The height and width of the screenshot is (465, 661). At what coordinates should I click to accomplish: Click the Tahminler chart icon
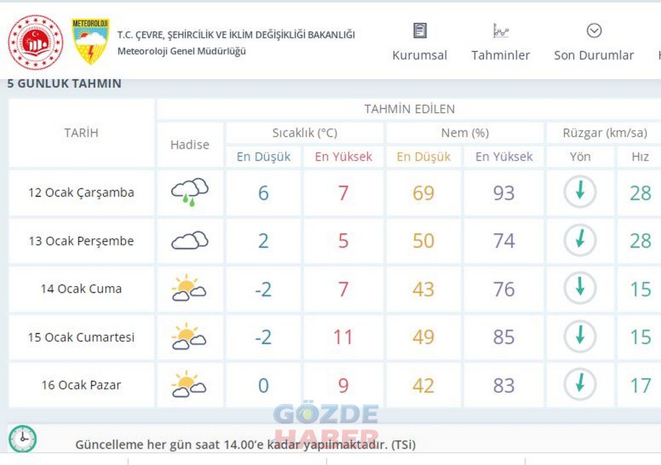click(x=501, y=31)
